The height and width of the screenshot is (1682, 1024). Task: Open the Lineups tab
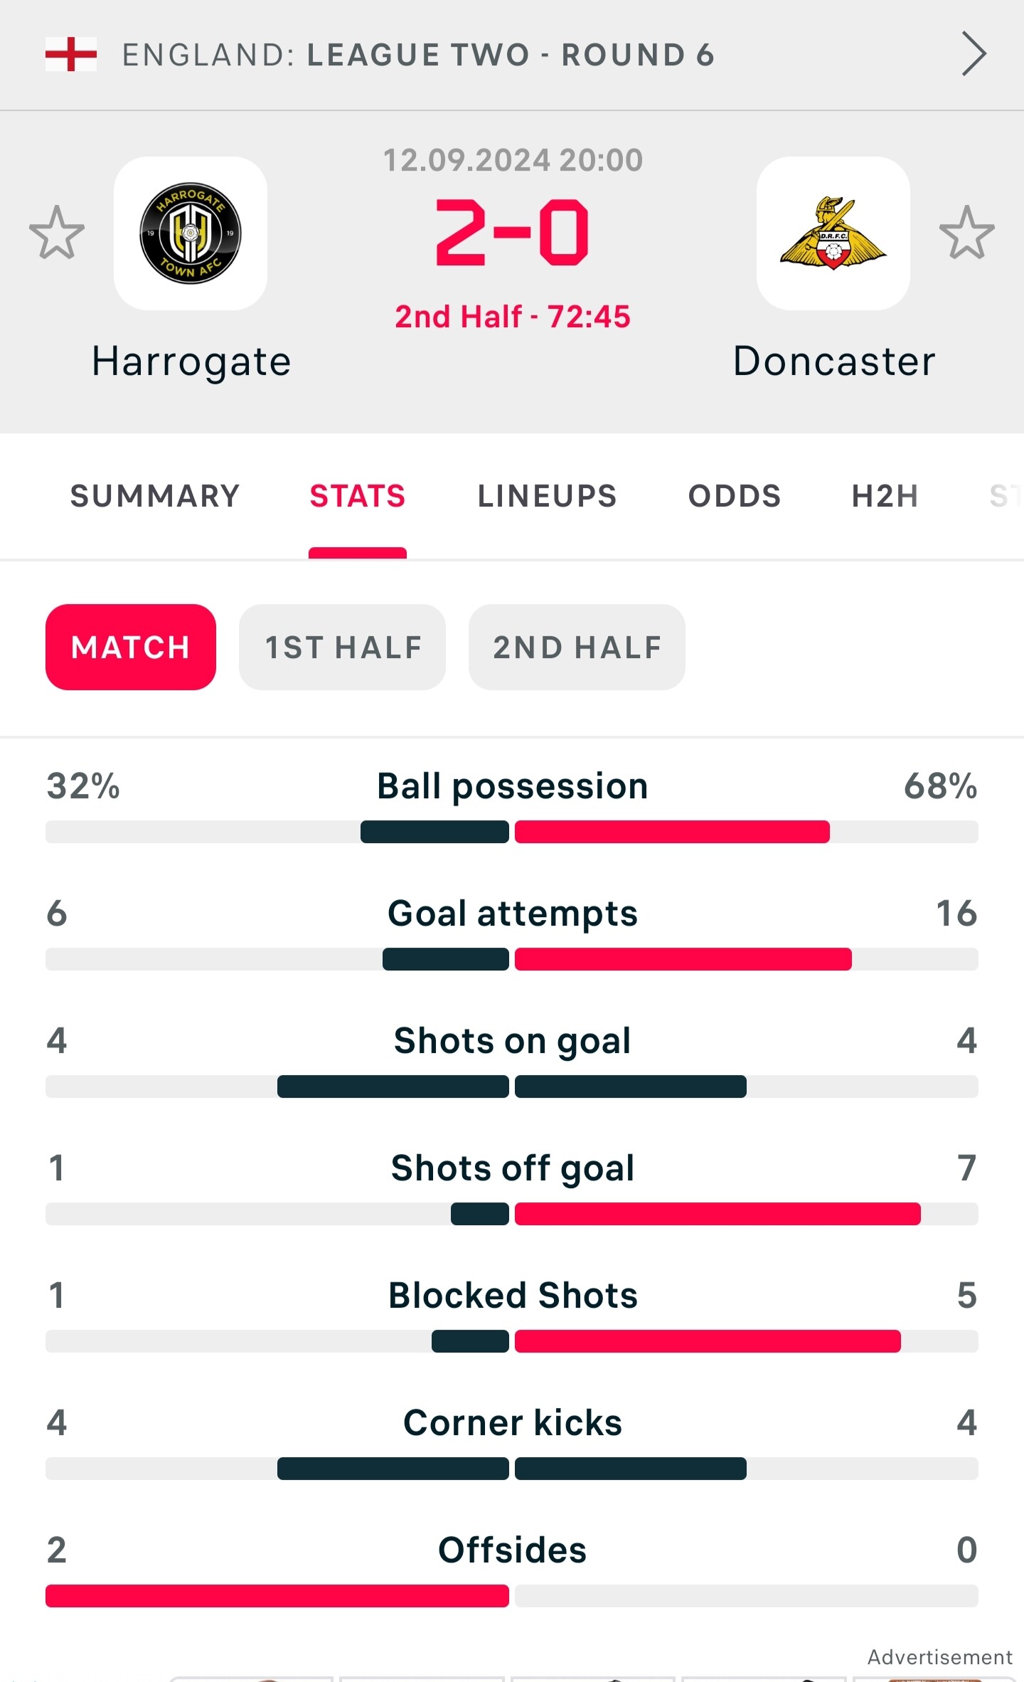tap(547, 496)
